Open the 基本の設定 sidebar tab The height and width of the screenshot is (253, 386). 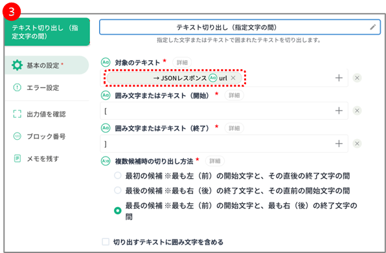47,65
